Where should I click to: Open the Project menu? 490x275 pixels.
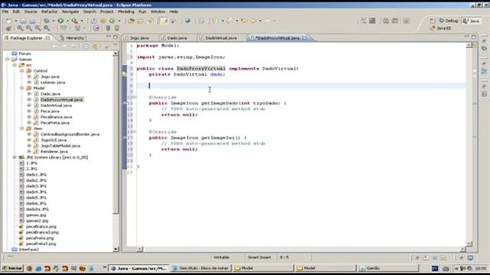[106, 11]
